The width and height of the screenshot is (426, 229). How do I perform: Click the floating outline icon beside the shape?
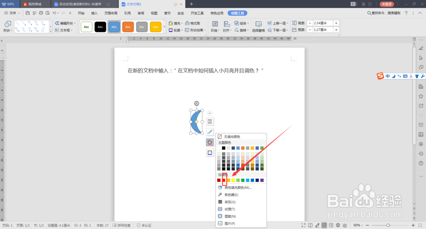tap(210, 153)
